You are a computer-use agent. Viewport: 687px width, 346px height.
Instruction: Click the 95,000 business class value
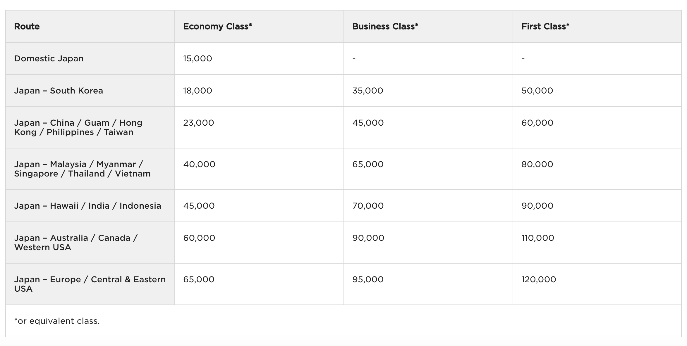pos(368,279)
